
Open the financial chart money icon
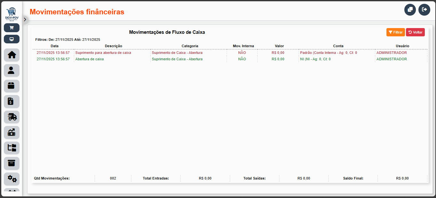[x=12, y=132]
